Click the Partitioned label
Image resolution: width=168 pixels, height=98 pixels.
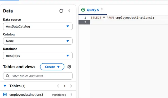click(59, 95)
